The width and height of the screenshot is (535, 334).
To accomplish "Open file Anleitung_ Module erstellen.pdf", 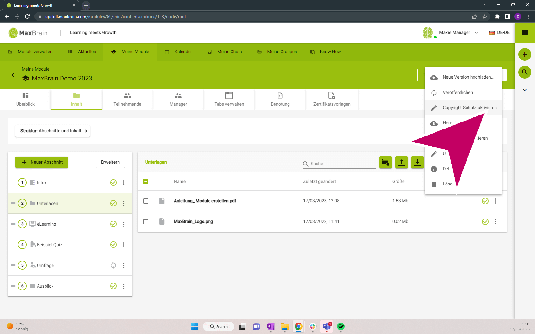I will (205, 201).
